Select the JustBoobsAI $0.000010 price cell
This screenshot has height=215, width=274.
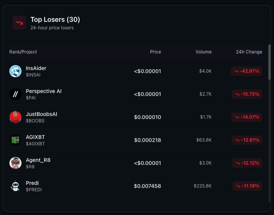point(147,117)
